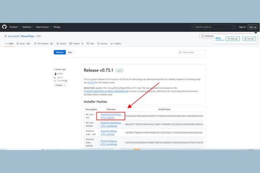Click the Installer Hashes heading
This screenshot has width=260, height=173.
coord(95,102)
